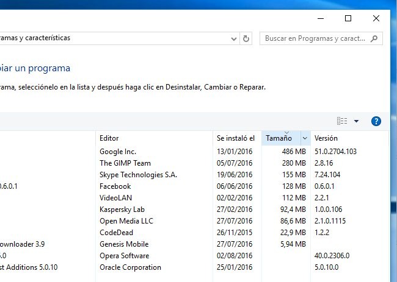This screenshot has width=397, height=282.
Task: Click the refresh button in address bar
Action: [246, 38]
